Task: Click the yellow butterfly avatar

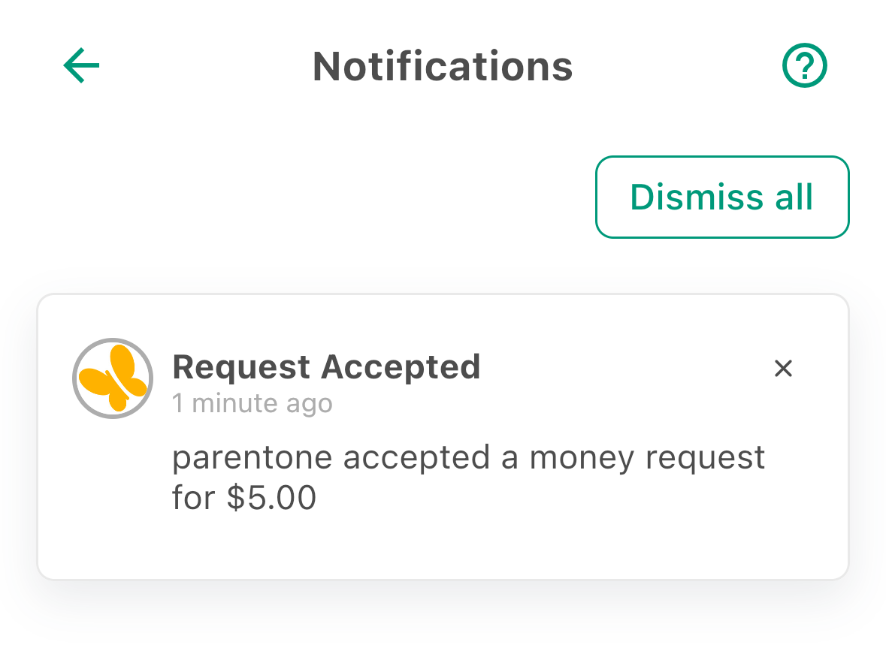Action: click(113, 378)
